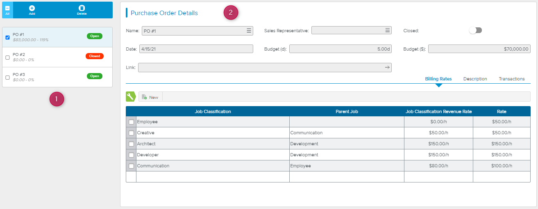Select the Creative row checkbox

(131, 133)
